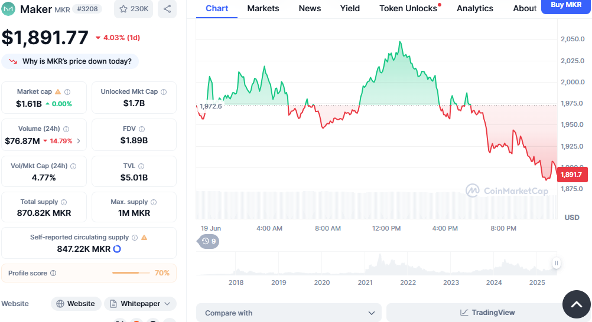Viewport: 592px width, 322px height.
Task: Click the scroll-to-top arrow button
Action: [x=577, y=304]
